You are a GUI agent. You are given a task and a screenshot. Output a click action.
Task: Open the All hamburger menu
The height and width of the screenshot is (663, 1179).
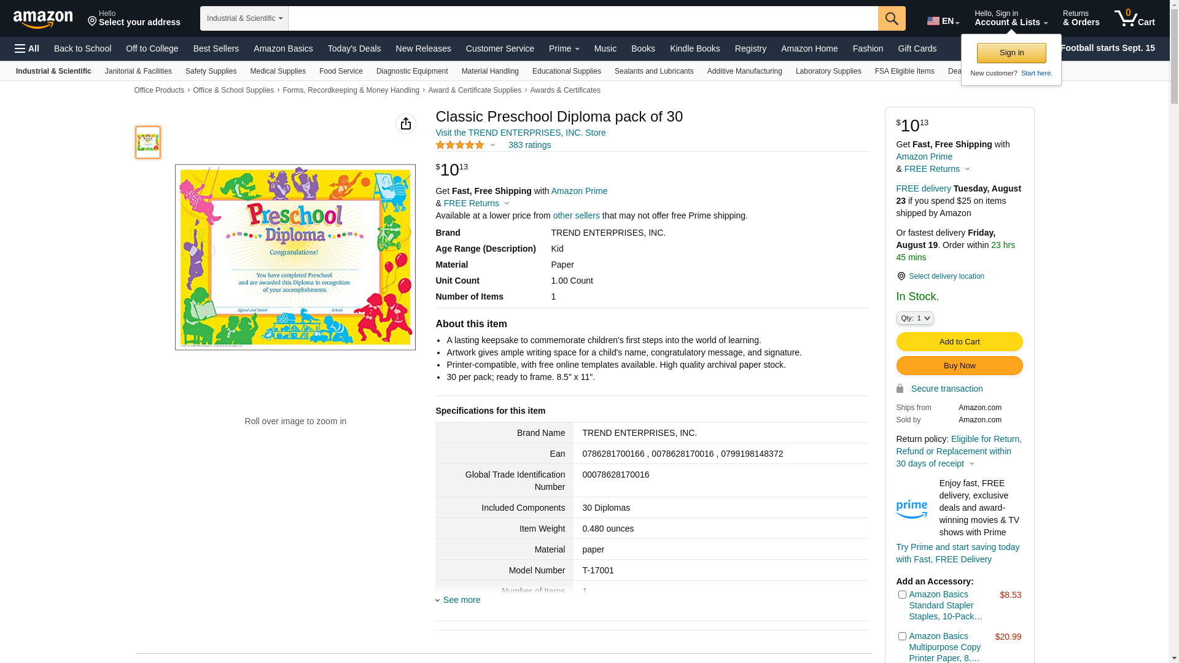[x=27, y=48]
